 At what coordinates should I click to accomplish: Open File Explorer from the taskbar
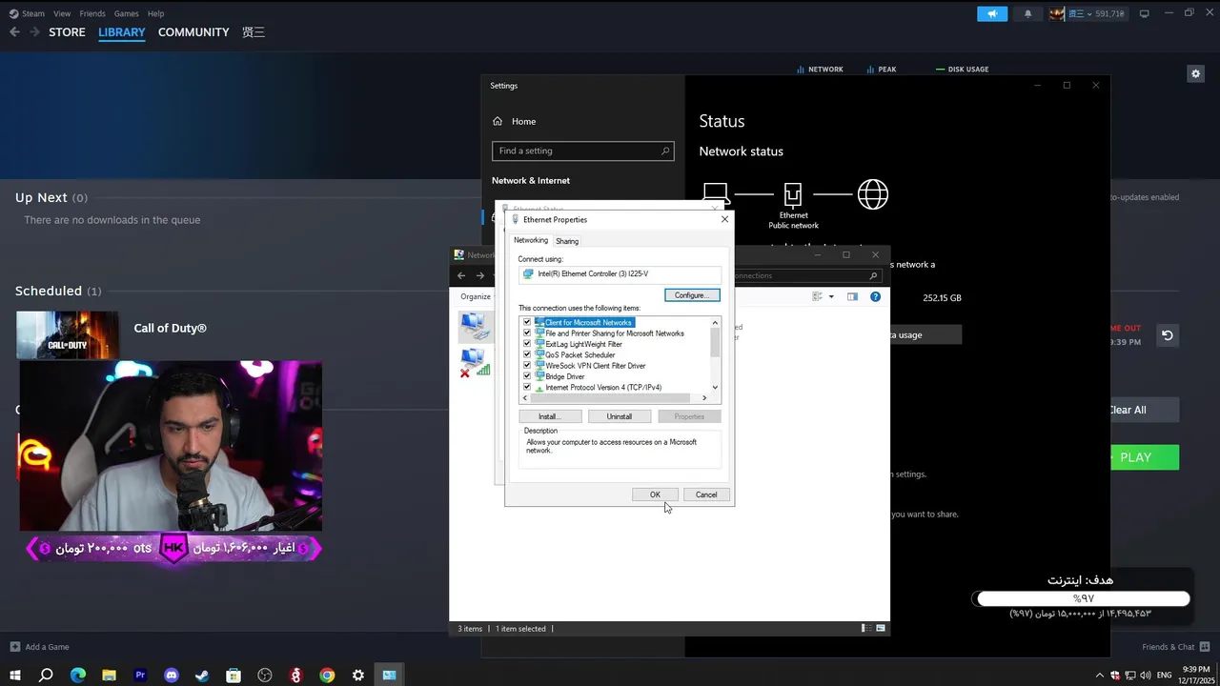coord(109,676)
